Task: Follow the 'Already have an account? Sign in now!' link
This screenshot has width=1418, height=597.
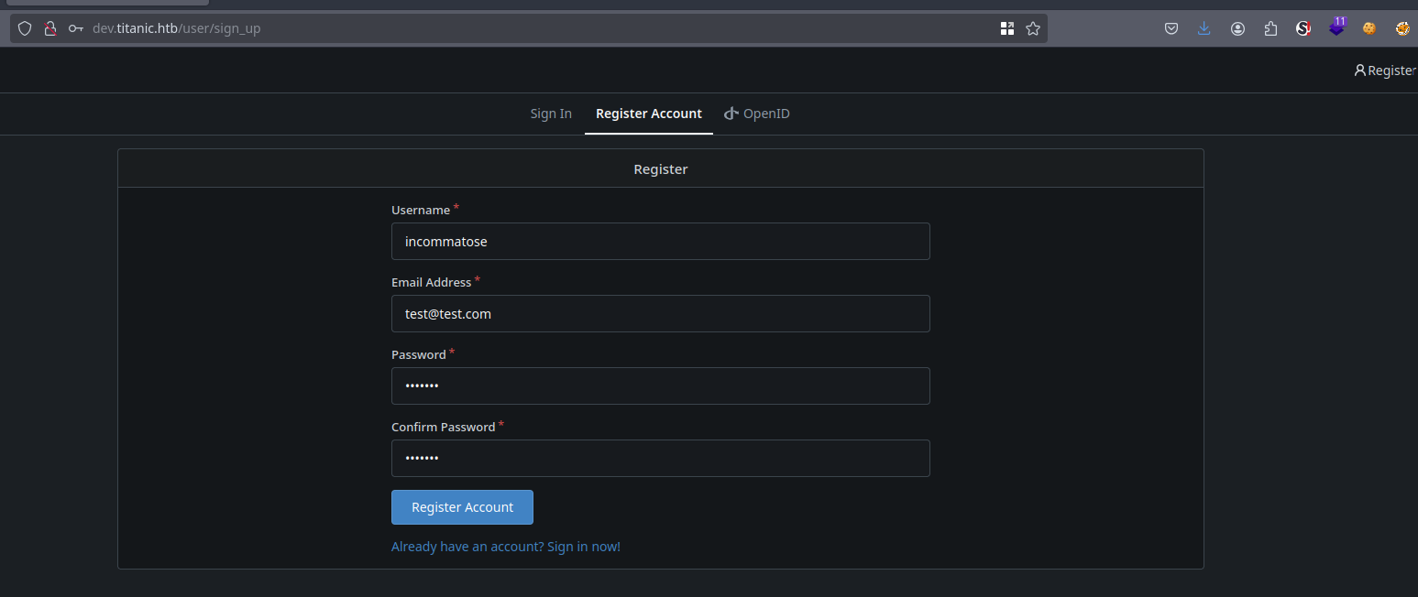Action: point(506,547)
